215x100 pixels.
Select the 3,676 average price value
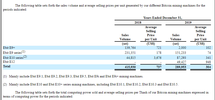[x=157, y=58]
